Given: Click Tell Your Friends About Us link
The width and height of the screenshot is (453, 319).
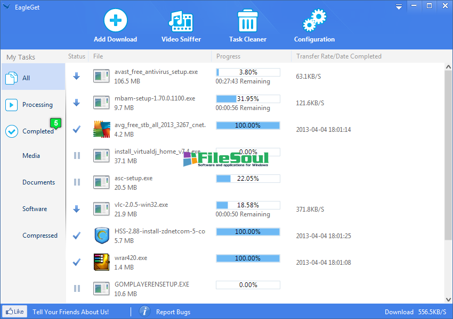Looking at the screenshot, I should [71, 312].
